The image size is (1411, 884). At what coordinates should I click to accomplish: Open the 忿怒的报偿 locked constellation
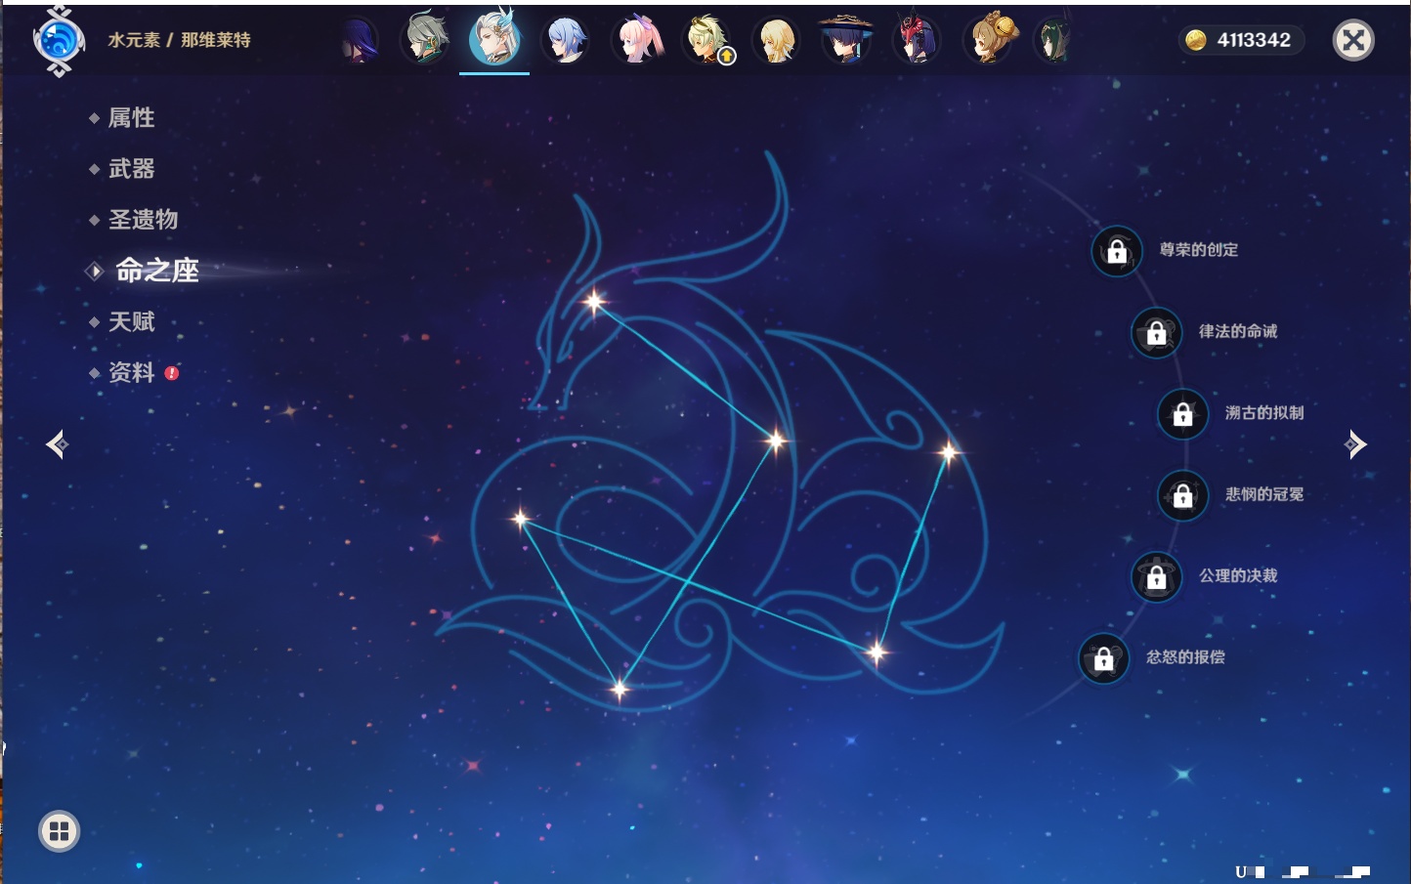coord(1103,659)
